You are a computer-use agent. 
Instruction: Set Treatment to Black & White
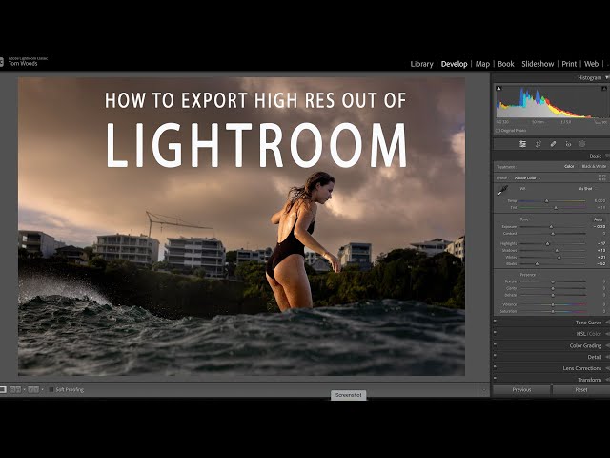(x=594, y=167)
